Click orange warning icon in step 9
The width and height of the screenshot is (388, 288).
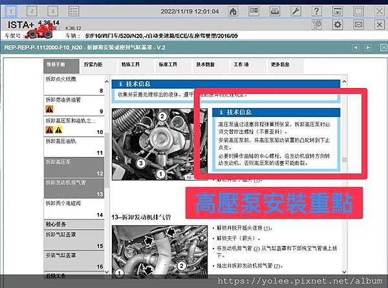50,109
